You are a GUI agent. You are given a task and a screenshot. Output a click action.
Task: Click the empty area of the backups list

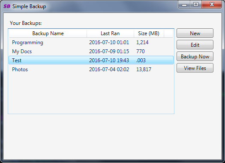[x=91, y=94]
